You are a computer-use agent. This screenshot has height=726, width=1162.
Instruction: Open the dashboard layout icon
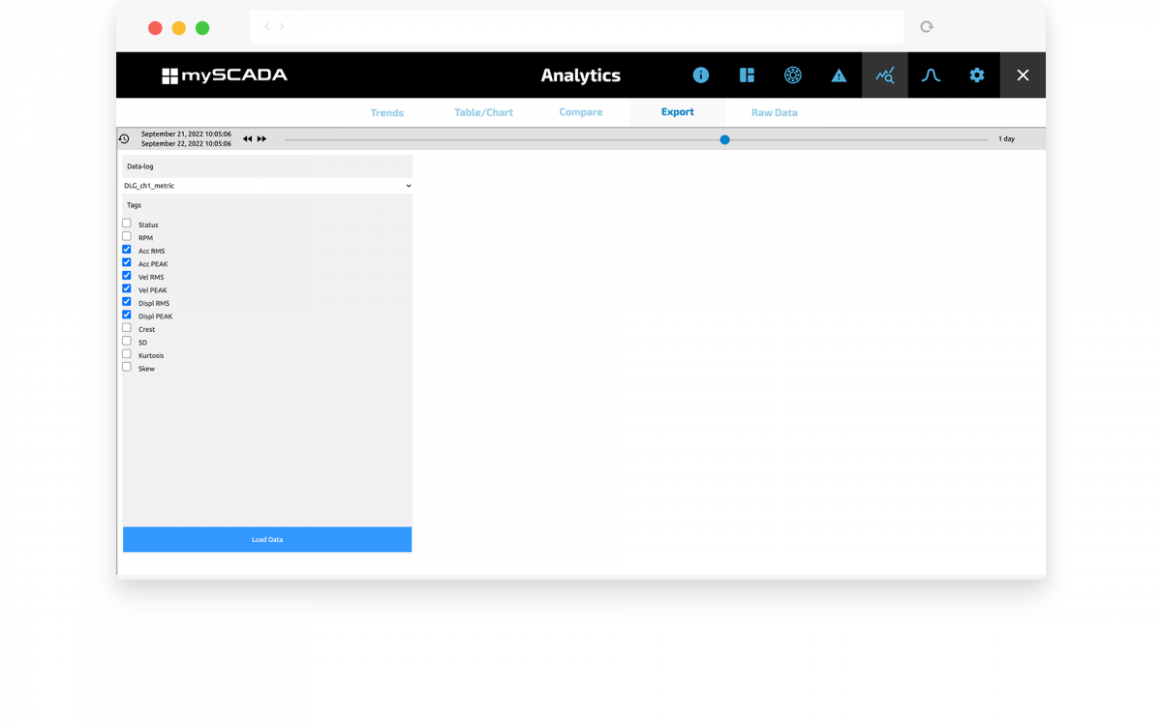click(x=747, y=76)
